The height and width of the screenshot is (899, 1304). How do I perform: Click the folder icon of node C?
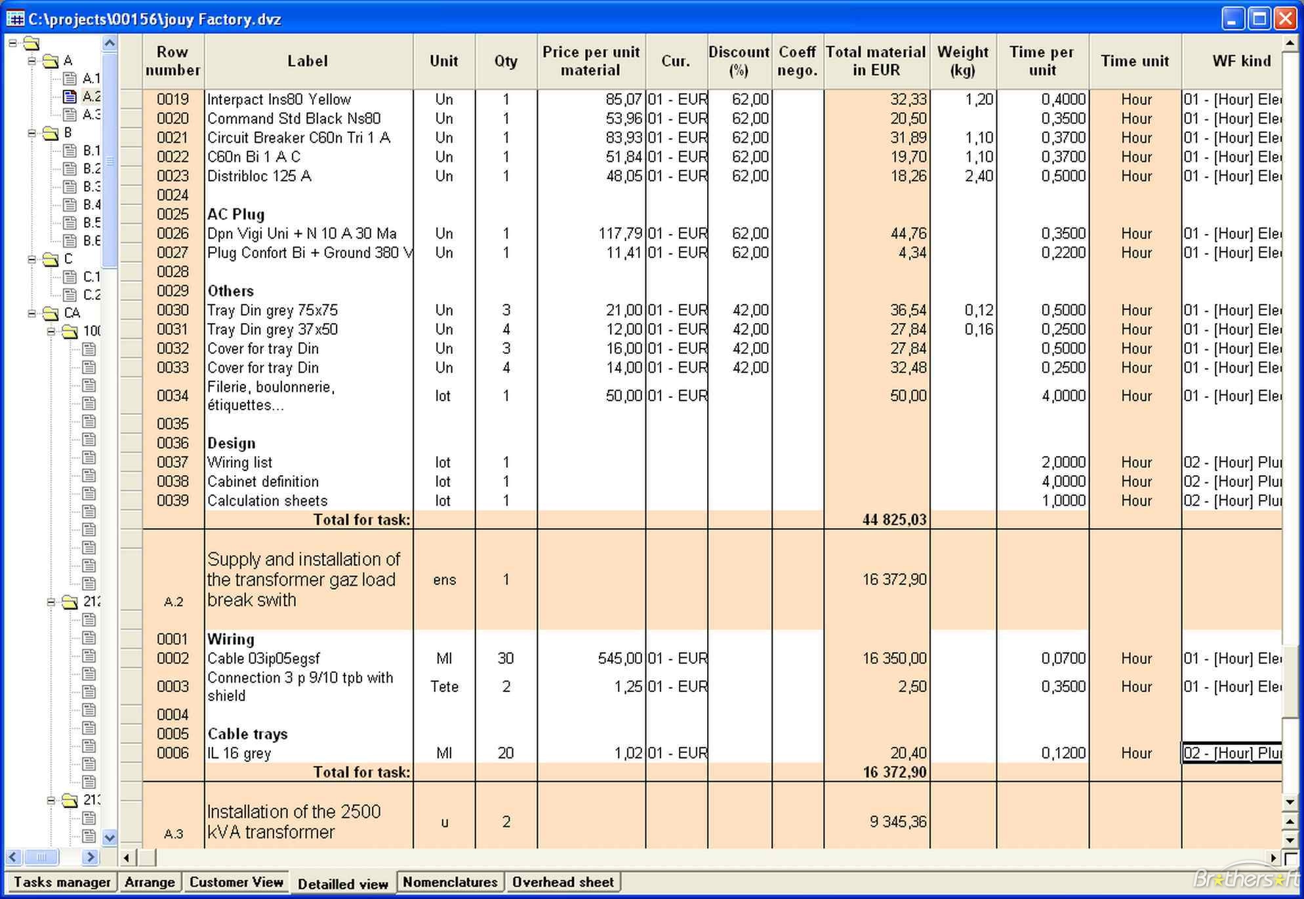[x=51, y=259]
